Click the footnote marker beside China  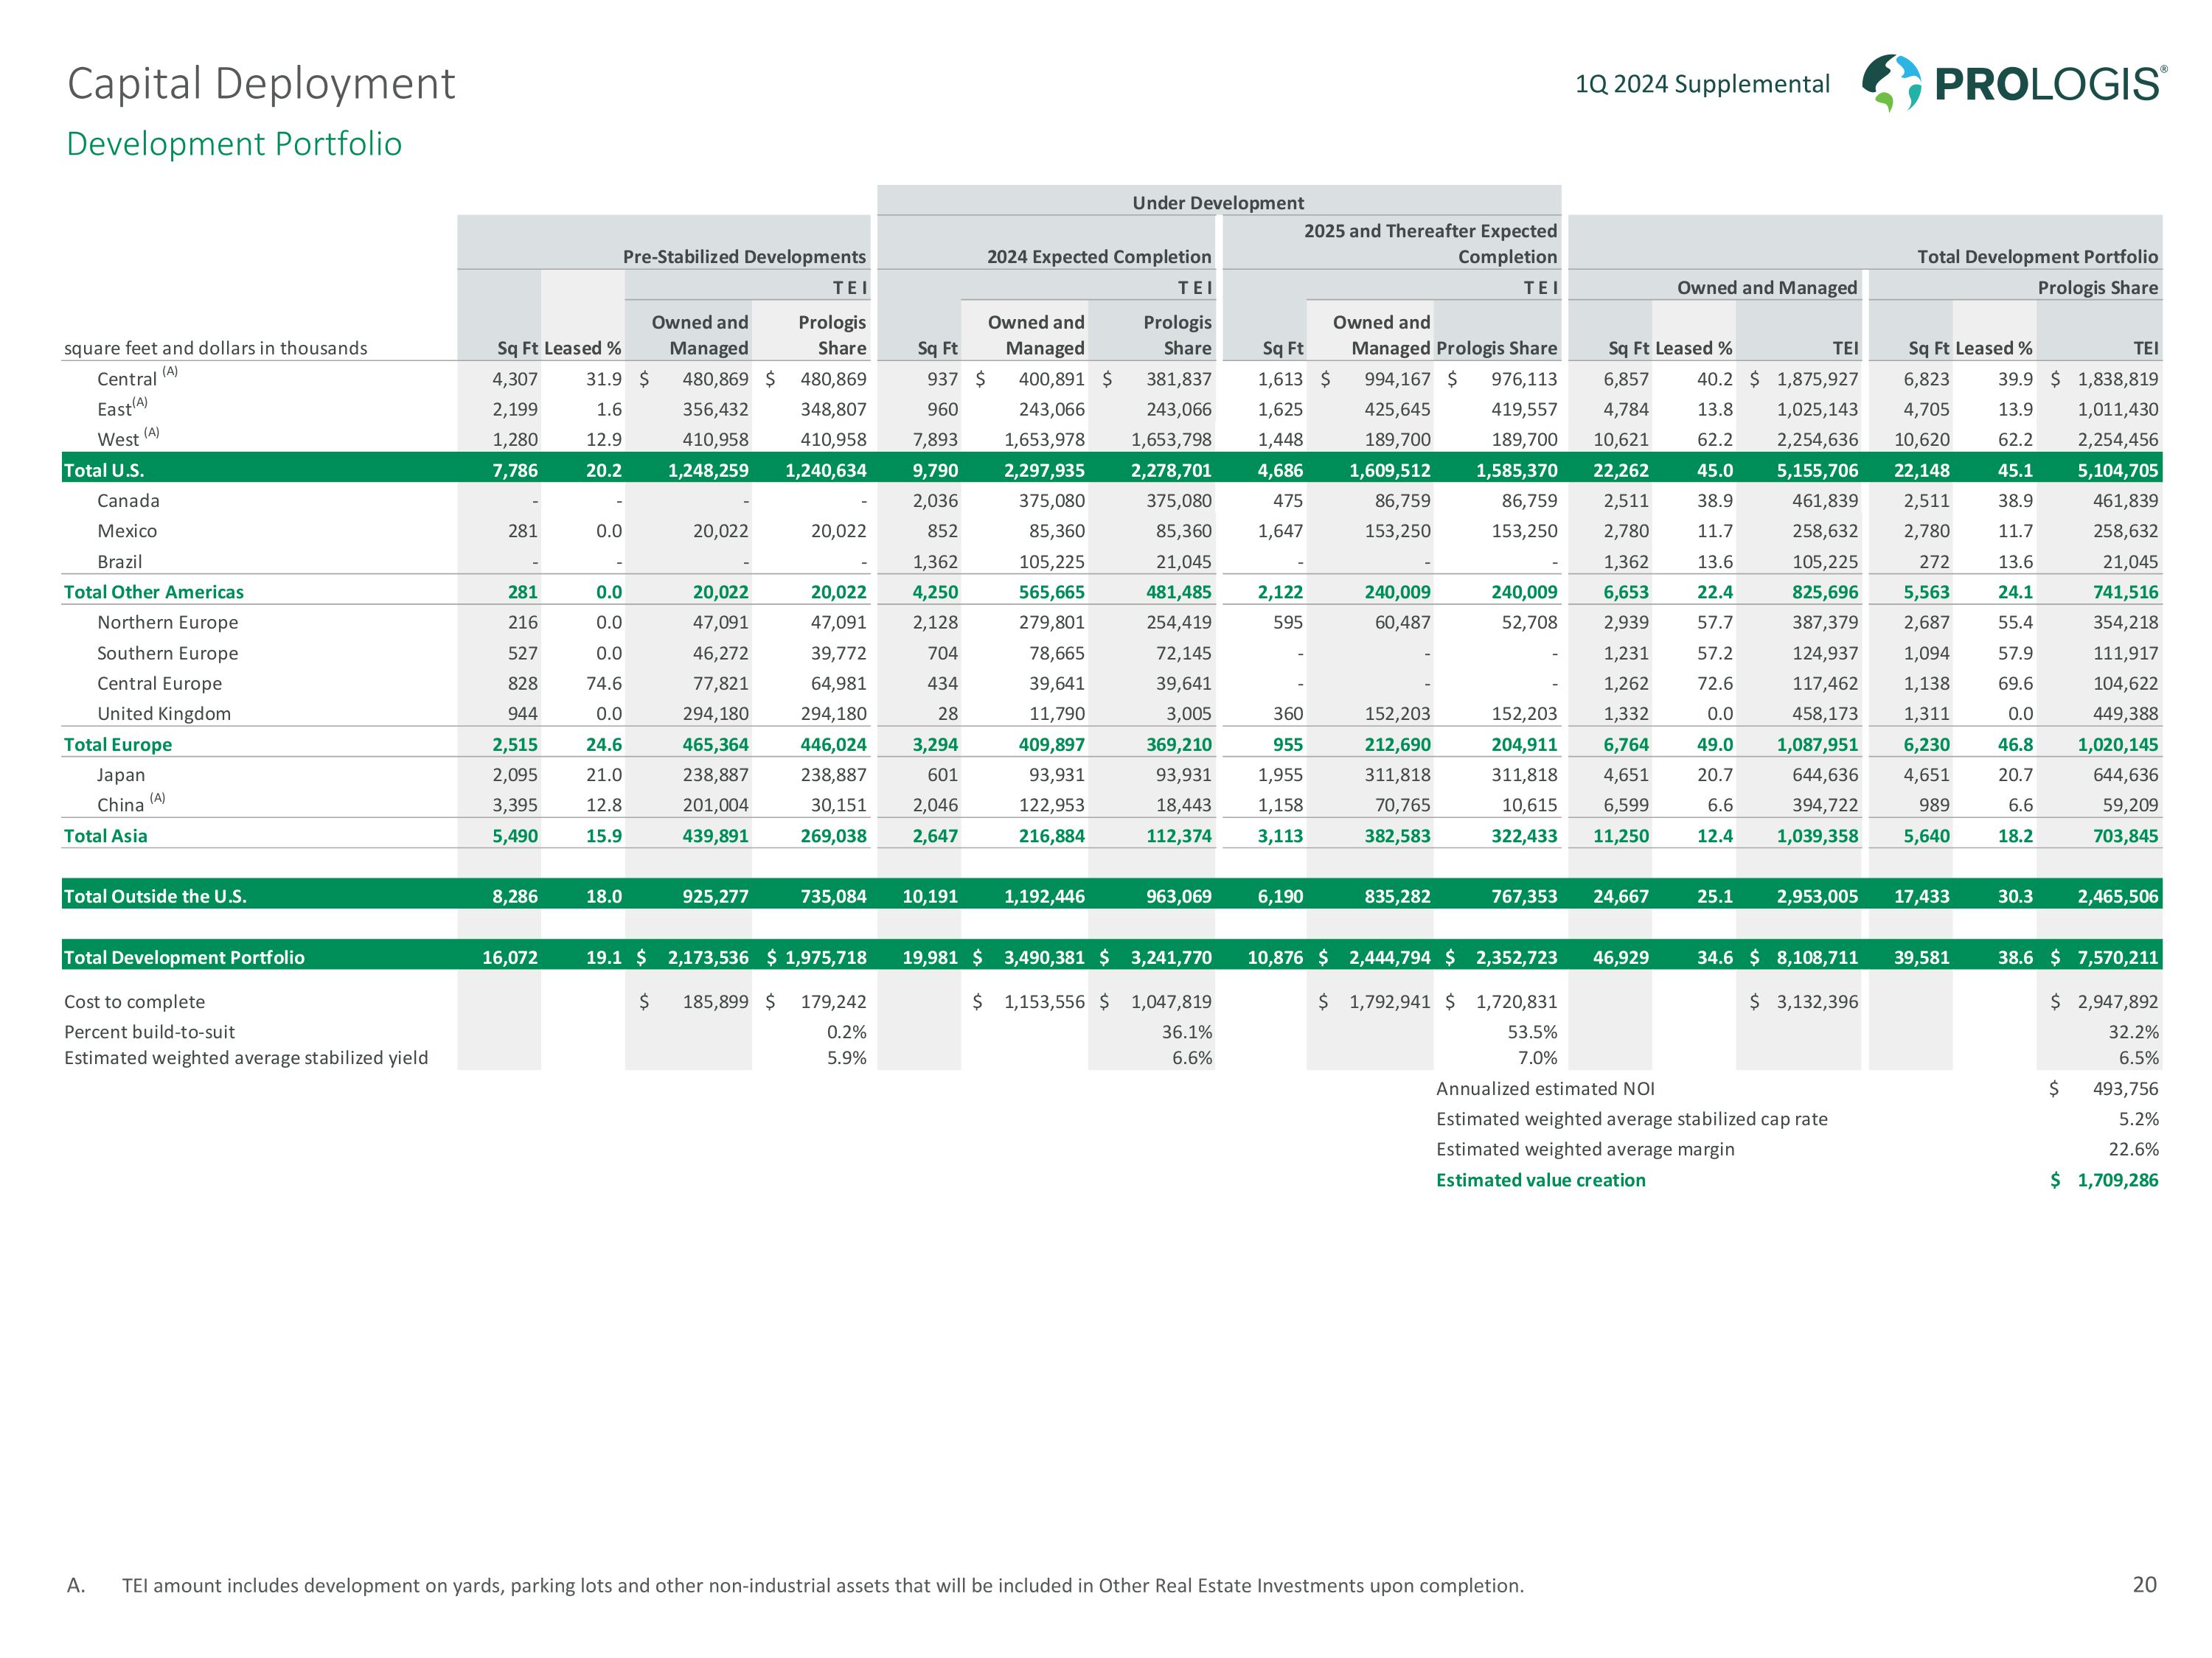pyautogui.click(x=157, y=799)
